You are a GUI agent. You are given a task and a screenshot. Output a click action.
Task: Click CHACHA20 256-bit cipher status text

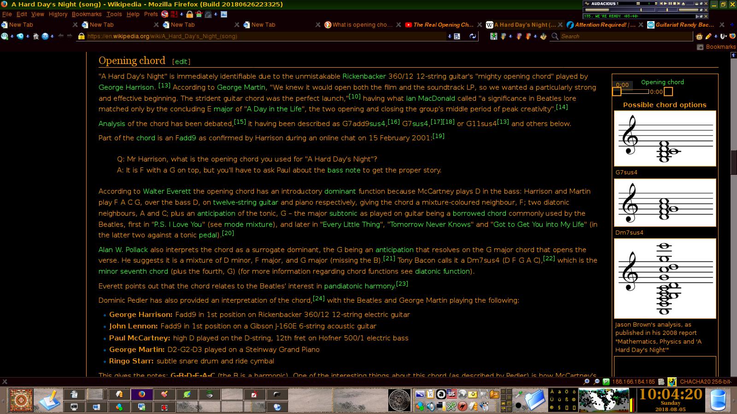[x=705, y=381]
